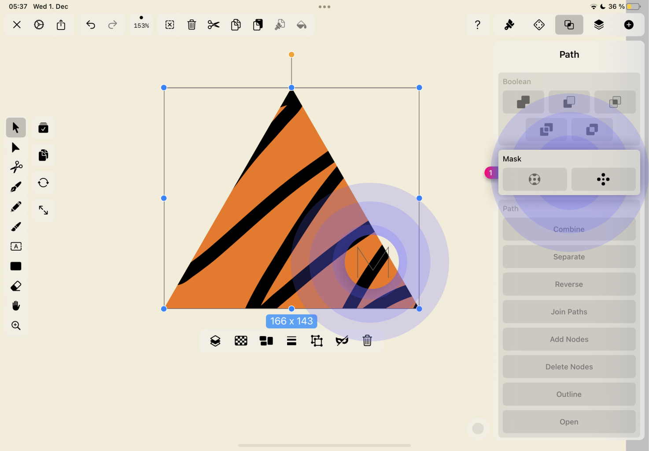This screenshot has width=649, height=451.
Task: Toggle multi-select mode
Action: click(x=43, y=128)
